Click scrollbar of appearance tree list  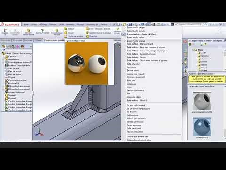tap(225, 60)
